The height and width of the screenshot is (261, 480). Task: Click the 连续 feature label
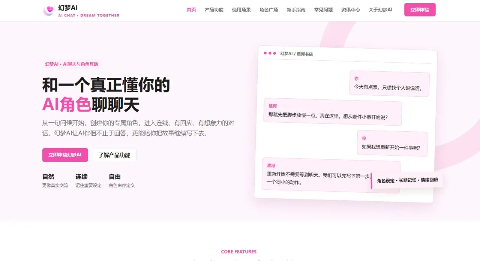(81, 177)
